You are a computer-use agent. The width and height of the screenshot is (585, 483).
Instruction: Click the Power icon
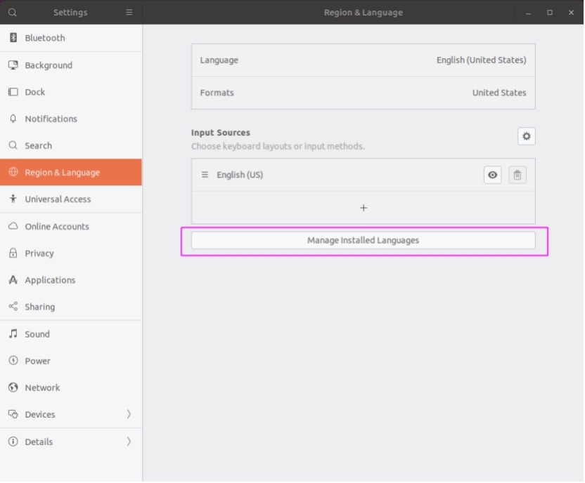[x=13, y=361]
